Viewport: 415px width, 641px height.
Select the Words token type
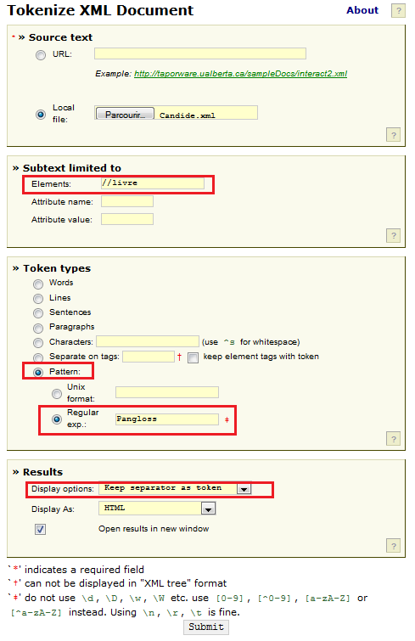click(x=38, y=284)
